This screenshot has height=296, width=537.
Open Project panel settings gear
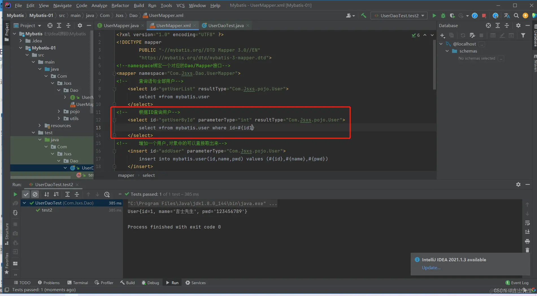pyautogui.click(x=80, y=25)
